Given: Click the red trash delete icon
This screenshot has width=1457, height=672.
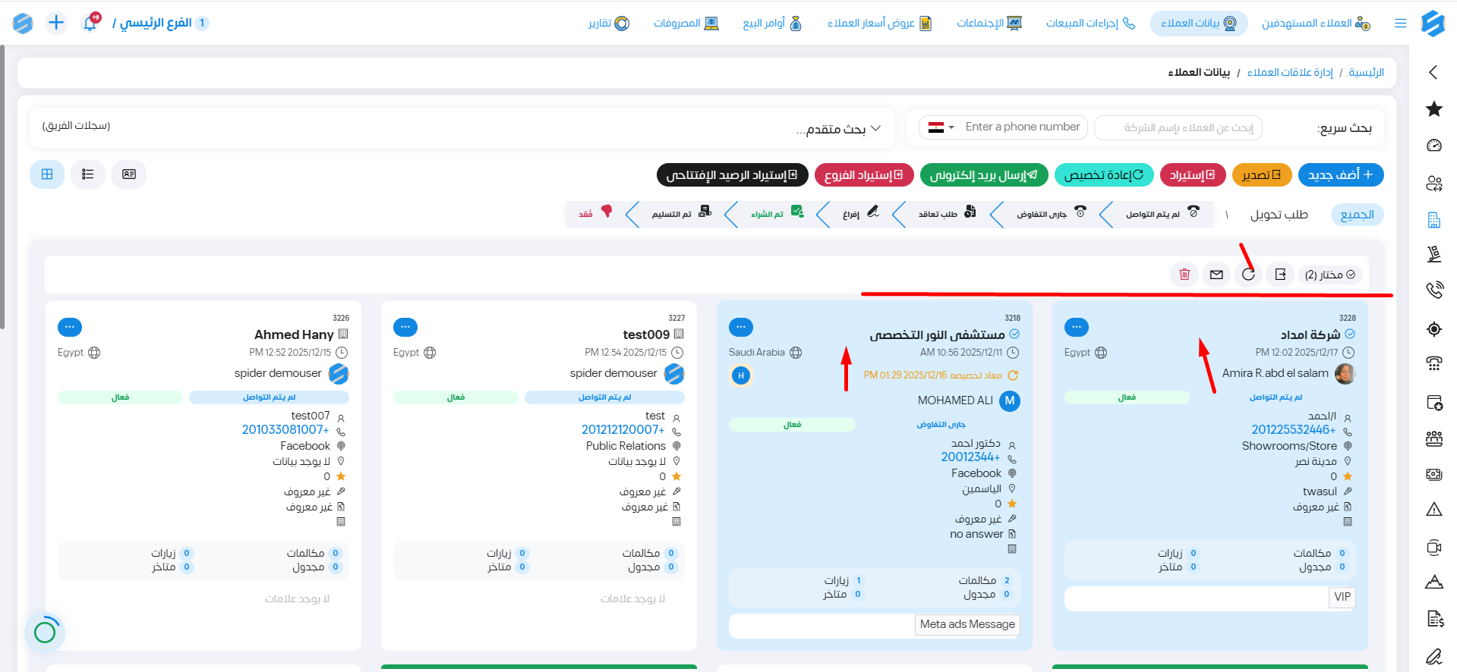Looking at the screenshot, I should (x=1184, y=275).
